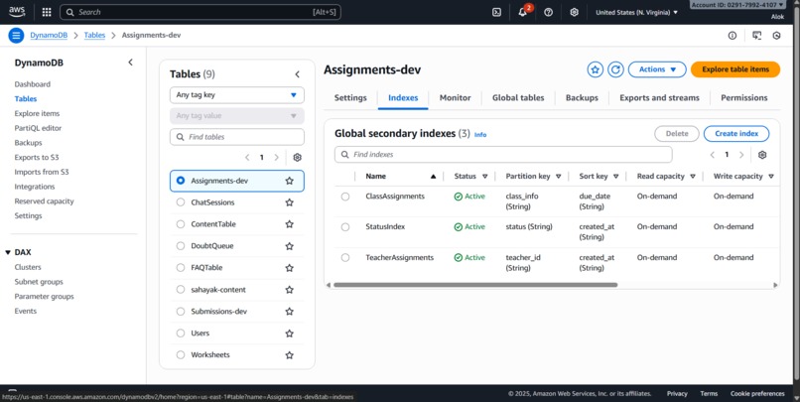Open PartiQL editor in sidebar

point(39,128)
